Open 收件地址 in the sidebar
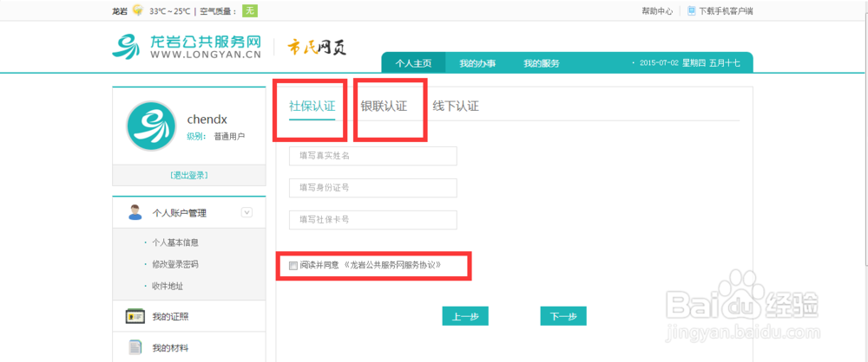The height and width of the screenshot is (362, 868). coord(168,286)
